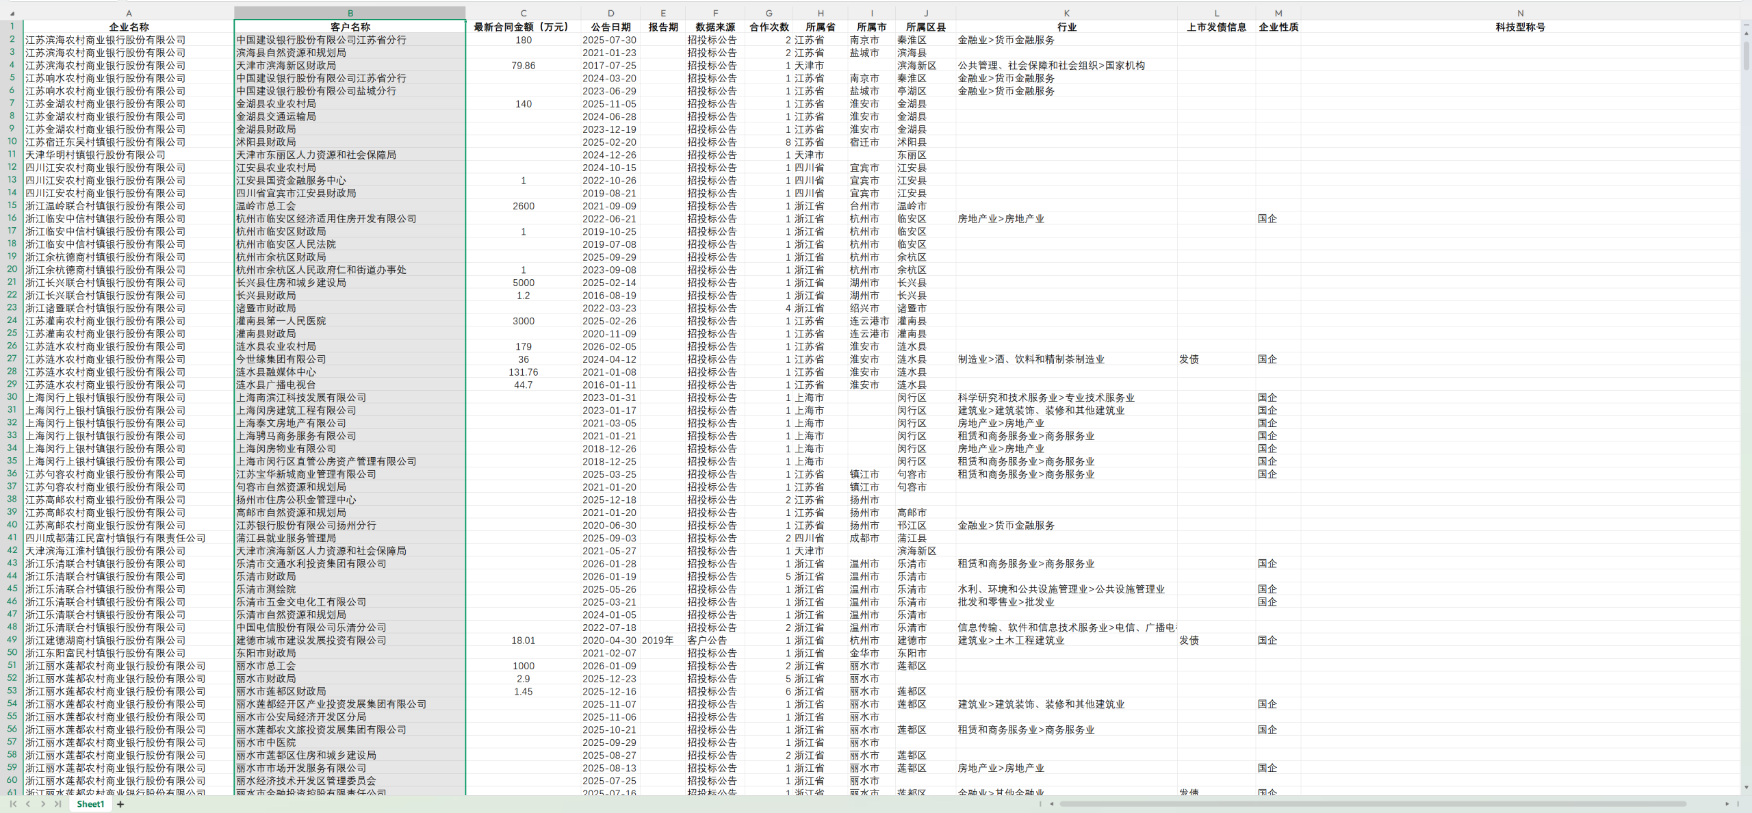This screenshot has height=813, width=1752.
Task: Open the Sheet1 tab
Action: 90,804
